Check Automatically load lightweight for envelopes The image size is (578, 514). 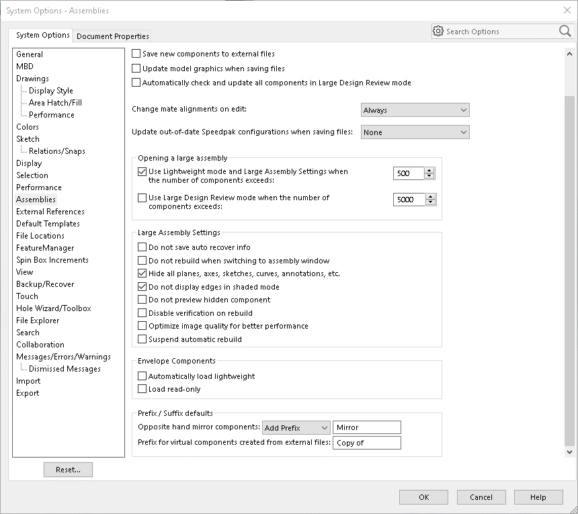142,376
